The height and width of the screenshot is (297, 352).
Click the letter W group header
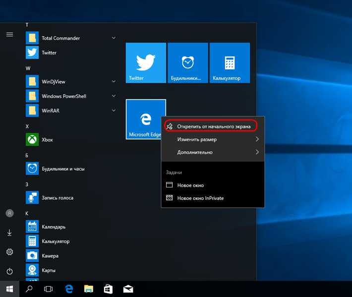[28, 68]
